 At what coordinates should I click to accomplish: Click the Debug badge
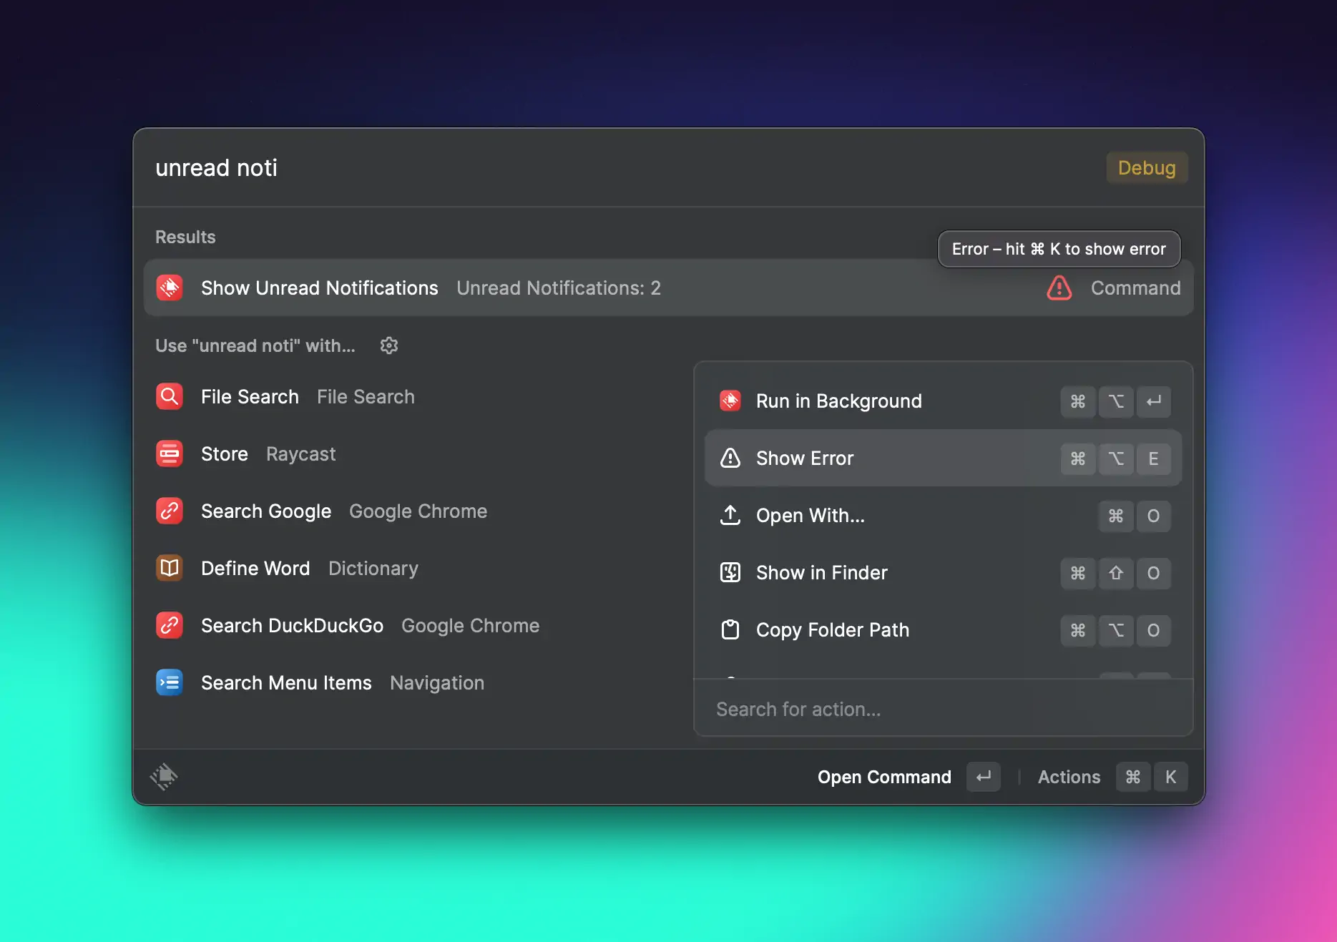pyautogui.click(x=1146, y=167)
